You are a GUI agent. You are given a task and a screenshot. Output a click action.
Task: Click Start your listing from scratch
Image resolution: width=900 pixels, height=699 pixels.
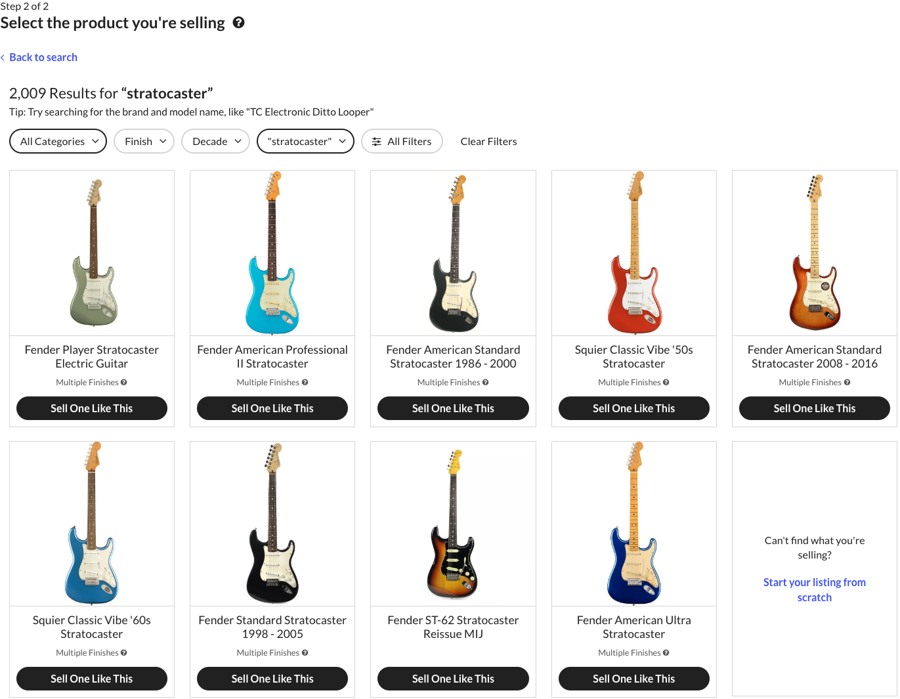click(x=814, y=589)
